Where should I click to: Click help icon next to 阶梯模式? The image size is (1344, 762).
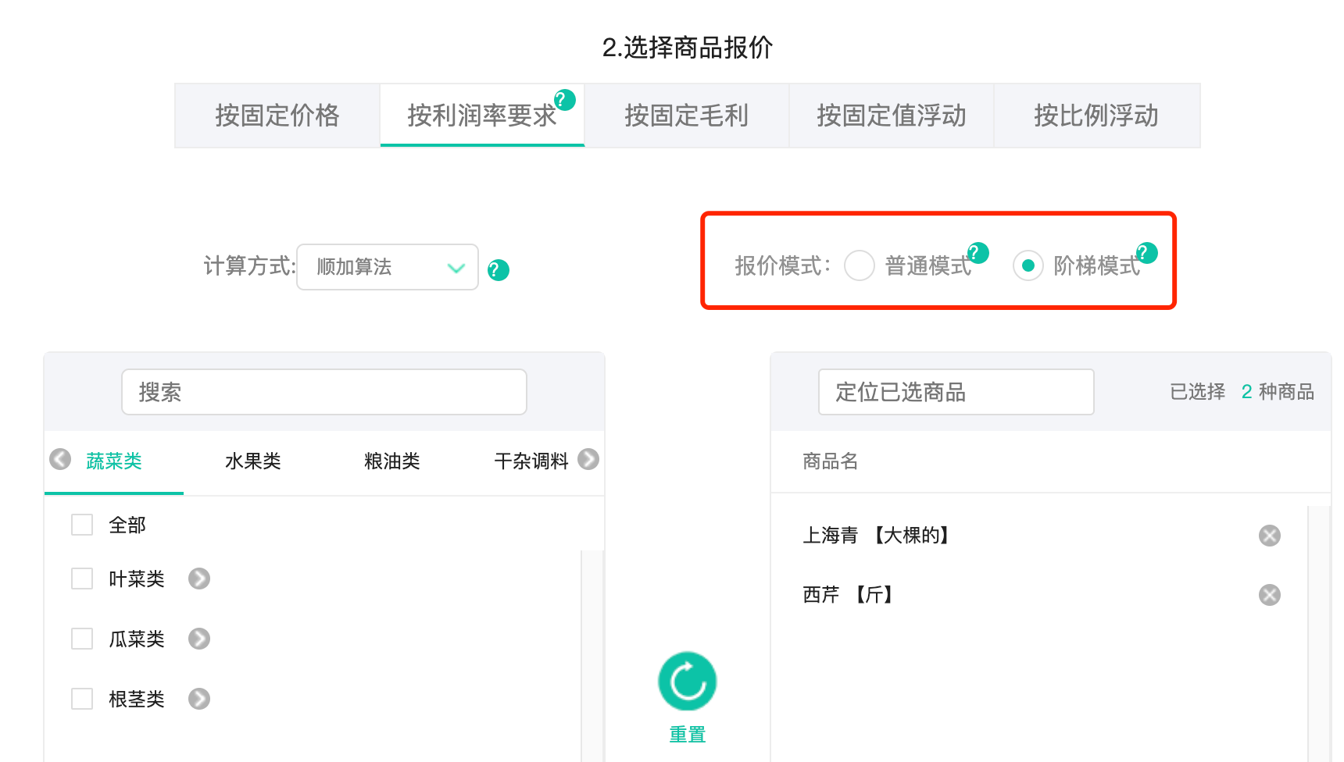(1146, 253)
